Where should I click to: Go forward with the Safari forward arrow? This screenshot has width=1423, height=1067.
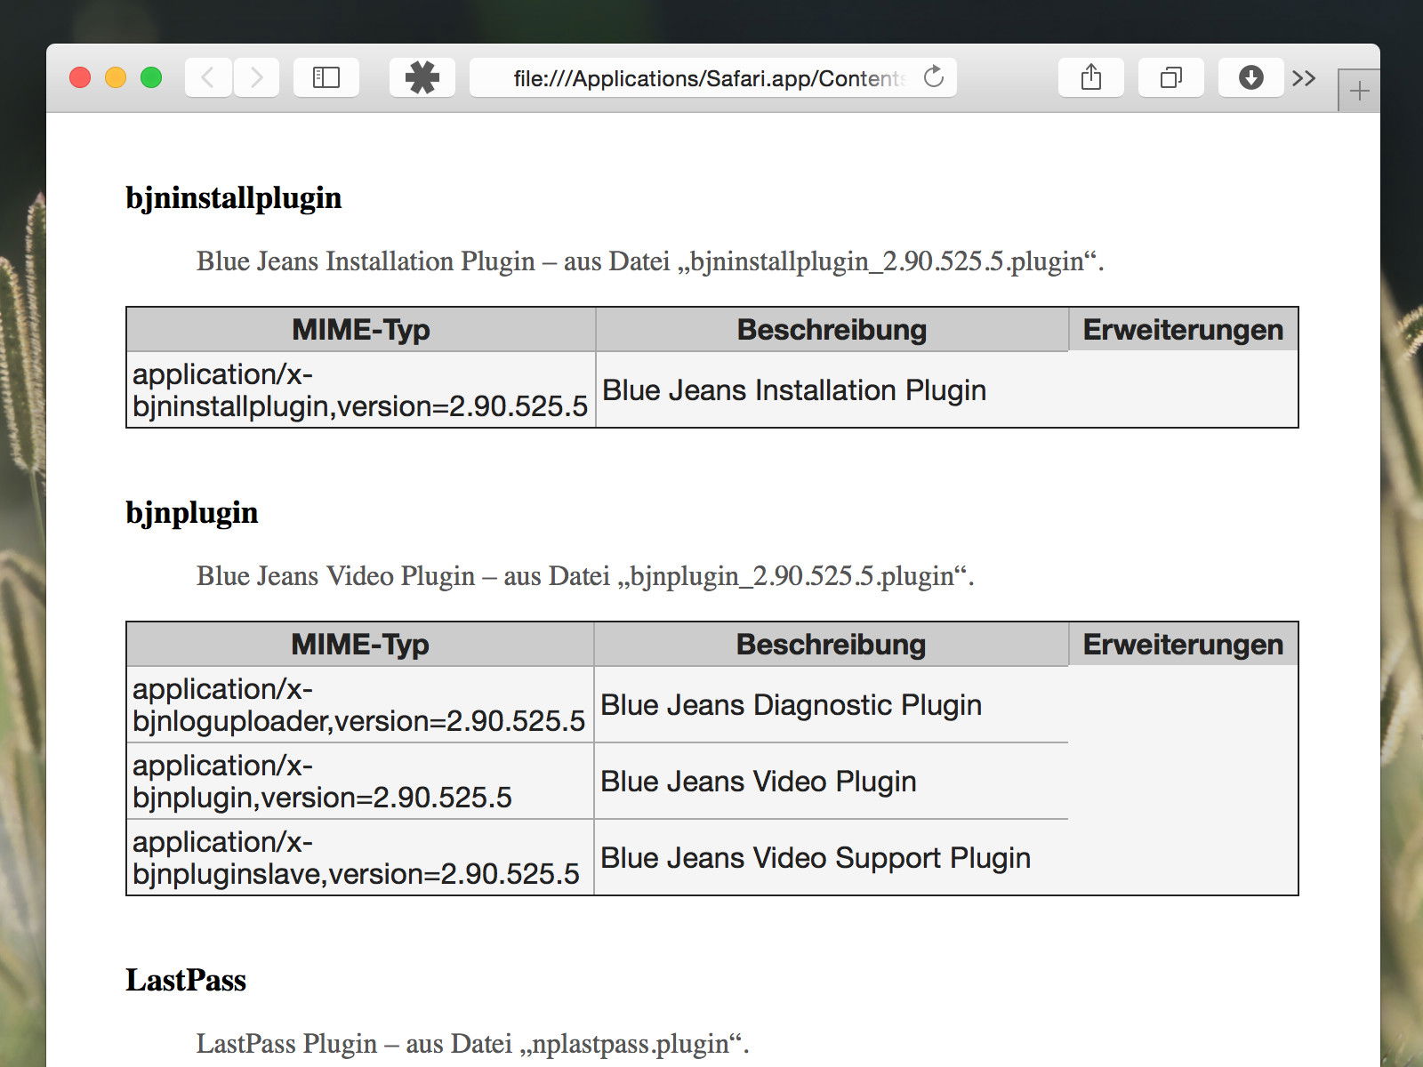coord(256,77)
